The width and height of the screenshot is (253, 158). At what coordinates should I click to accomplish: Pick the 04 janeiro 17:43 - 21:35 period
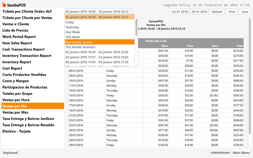point(100,62)
